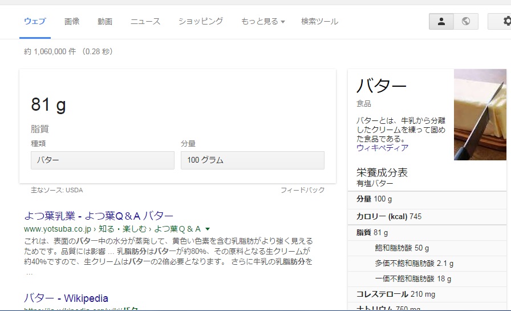Open the ショッピング tab

(x=201, y=22)
